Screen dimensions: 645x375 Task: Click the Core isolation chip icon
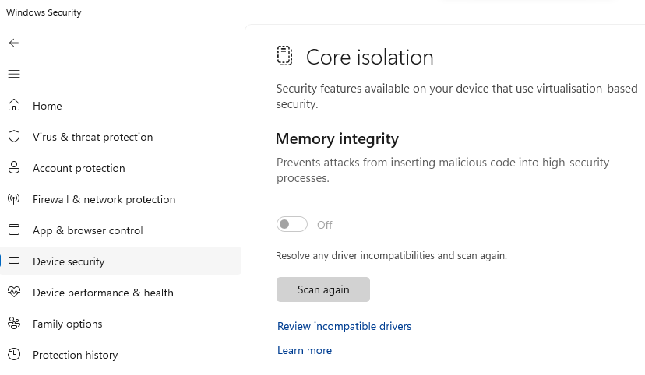(x=284, y=56)
